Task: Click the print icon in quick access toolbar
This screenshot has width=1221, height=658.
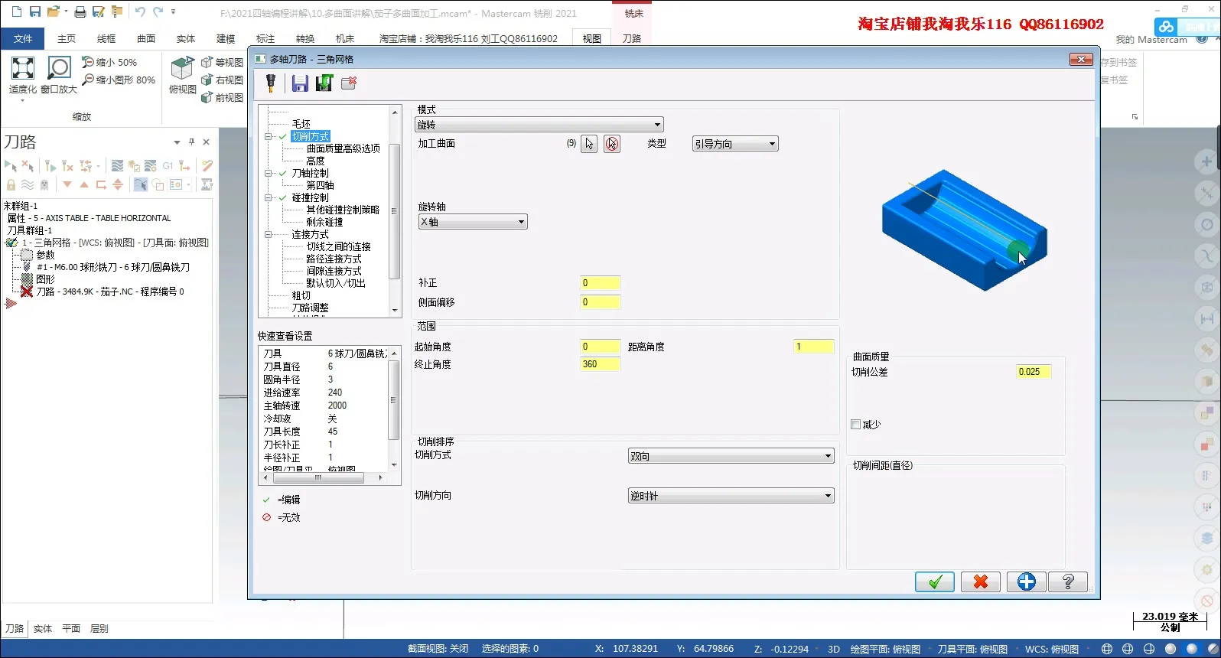Action: point(80,11)
